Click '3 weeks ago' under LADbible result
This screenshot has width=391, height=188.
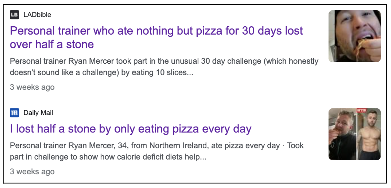tap(32, 87)
